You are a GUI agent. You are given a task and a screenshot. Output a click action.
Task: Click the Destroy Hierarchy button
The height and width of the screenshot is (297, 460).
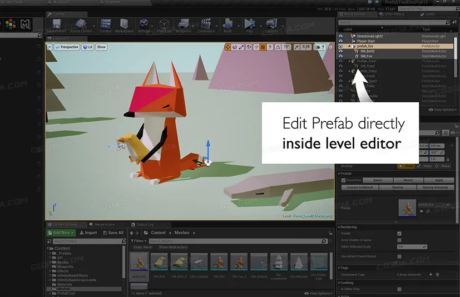click(436, 187)
